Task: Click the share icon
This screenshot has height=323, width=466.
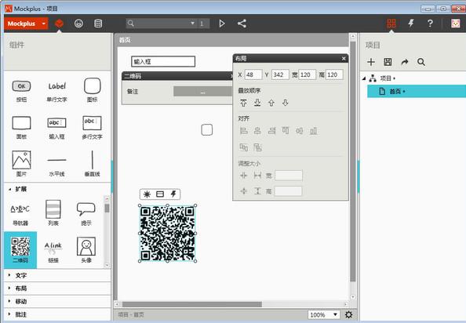Action: pyautogui.click(x=242, y=24)
